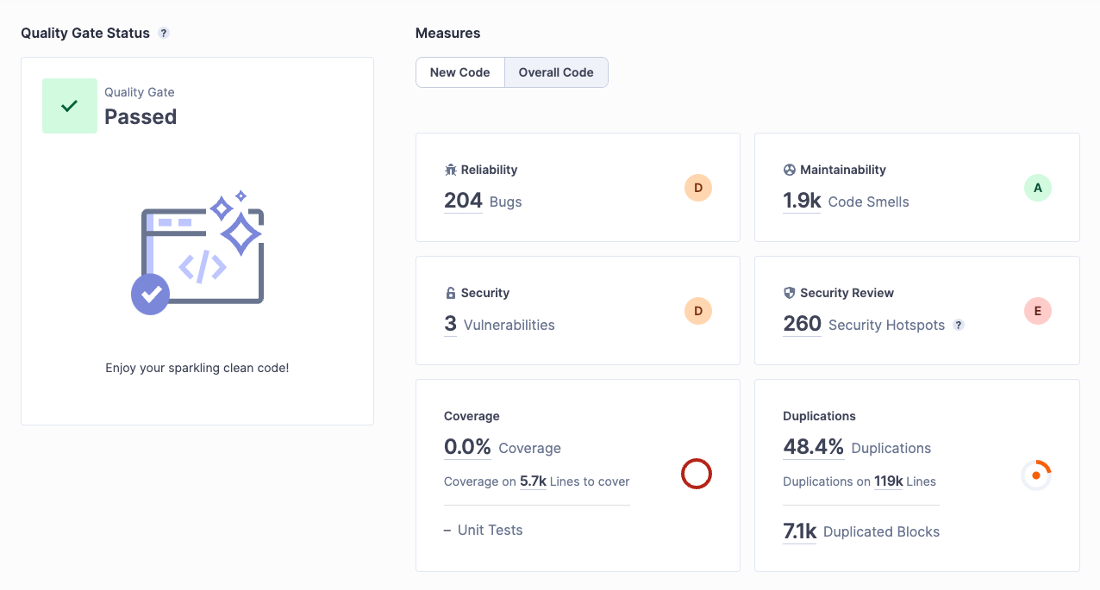Click the Security Review label

[x=847, y=293]
